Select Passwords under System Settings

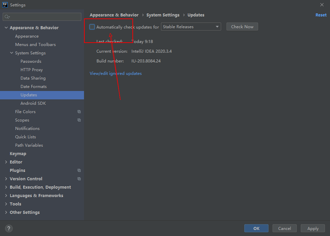pyautogui.click(x=31, y=61)
